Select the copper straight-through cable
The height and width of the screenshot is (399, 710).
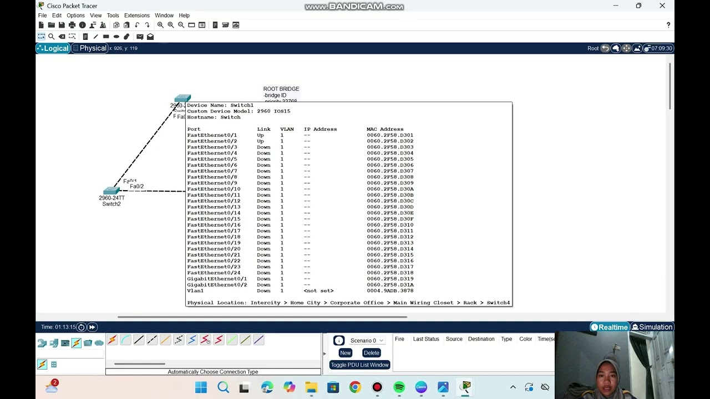click(139, 340)
